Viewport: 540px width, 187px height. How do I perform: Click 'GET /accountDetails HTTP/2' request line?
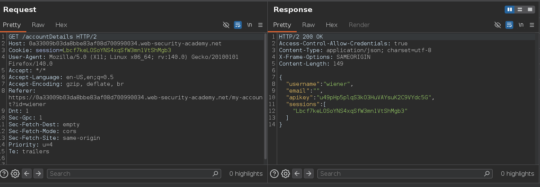coord(53,37)
